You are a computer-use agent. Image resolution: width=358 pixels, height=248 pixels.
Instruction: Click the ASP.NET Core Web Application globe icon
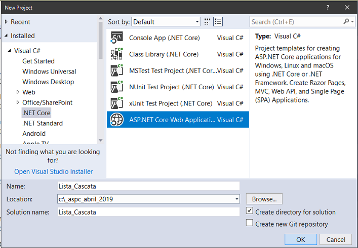click(116, 120)
